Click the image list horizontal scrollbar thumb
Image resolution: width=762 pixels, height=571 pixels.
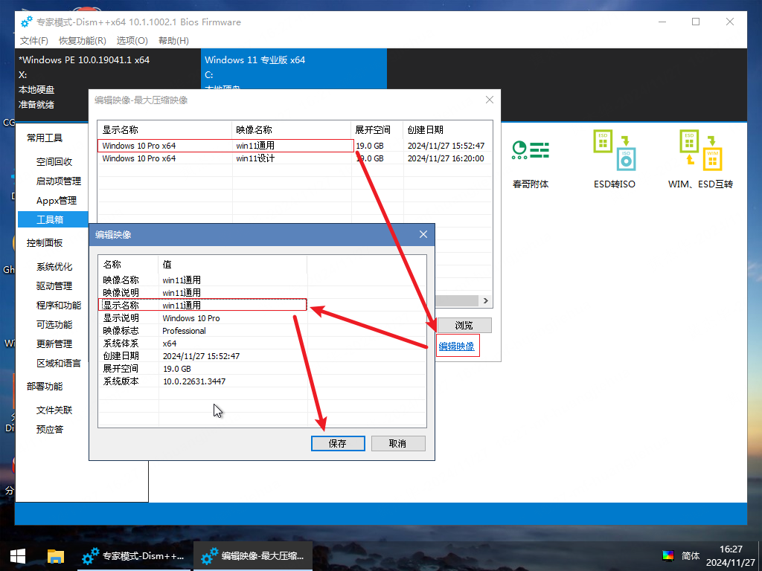click(x=457, y=300)
